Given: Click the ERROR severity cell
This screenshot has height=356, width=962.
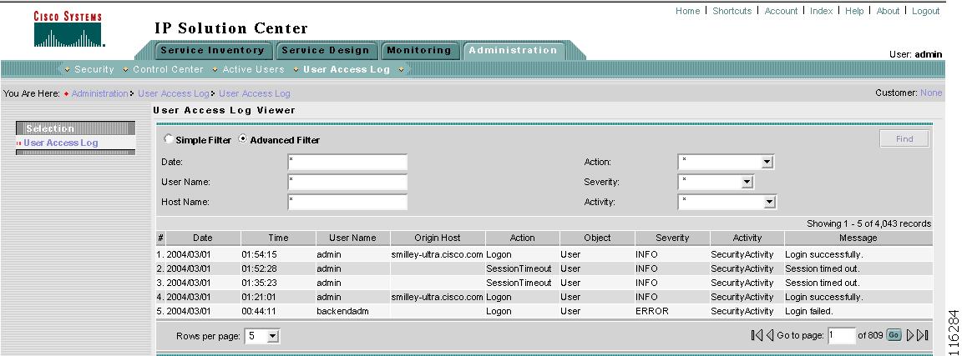Looking at the screenshot, I should 652,311.
